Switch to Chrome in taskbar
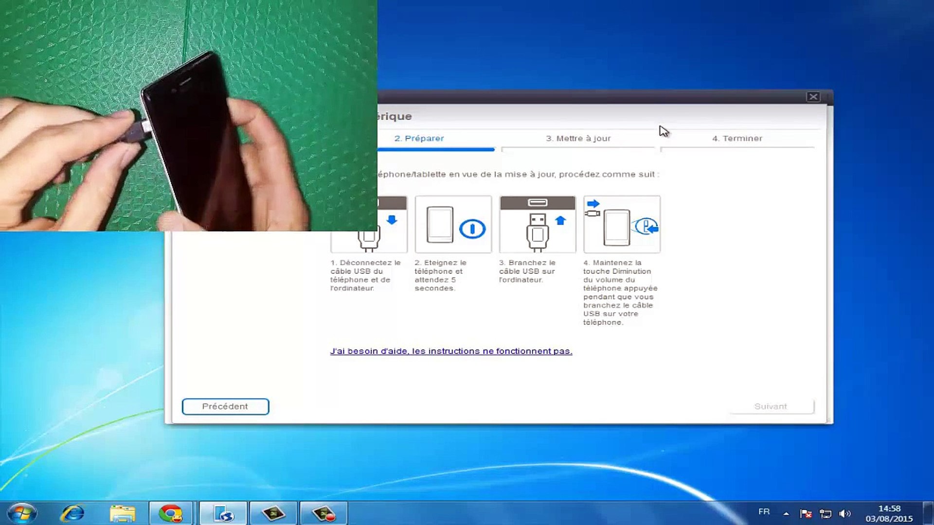This screenshot has width=934, height=525. [x=171, y=513]
